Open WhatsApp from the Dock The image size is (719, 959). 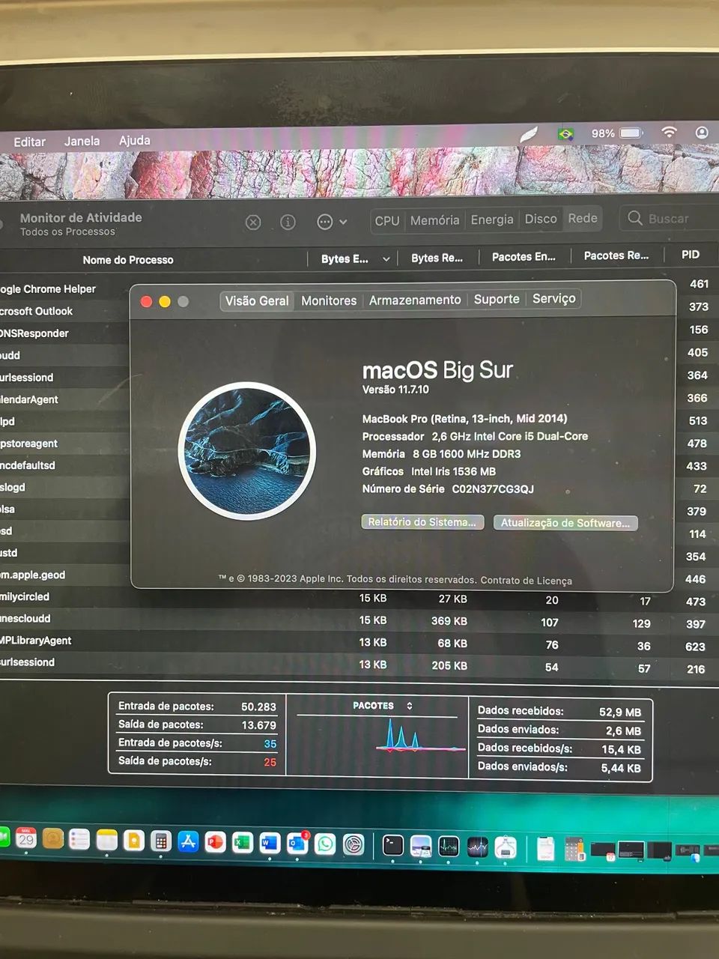click(325, 844)
